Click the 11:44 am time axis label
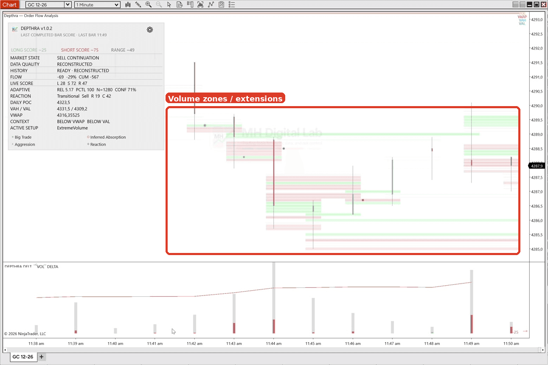This screenshot has width=548, height=365. pyautogui.click(x=274, y=344)
